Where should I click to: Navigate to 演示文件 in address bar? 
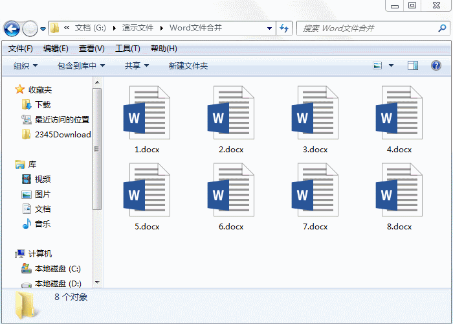(137, 28)
